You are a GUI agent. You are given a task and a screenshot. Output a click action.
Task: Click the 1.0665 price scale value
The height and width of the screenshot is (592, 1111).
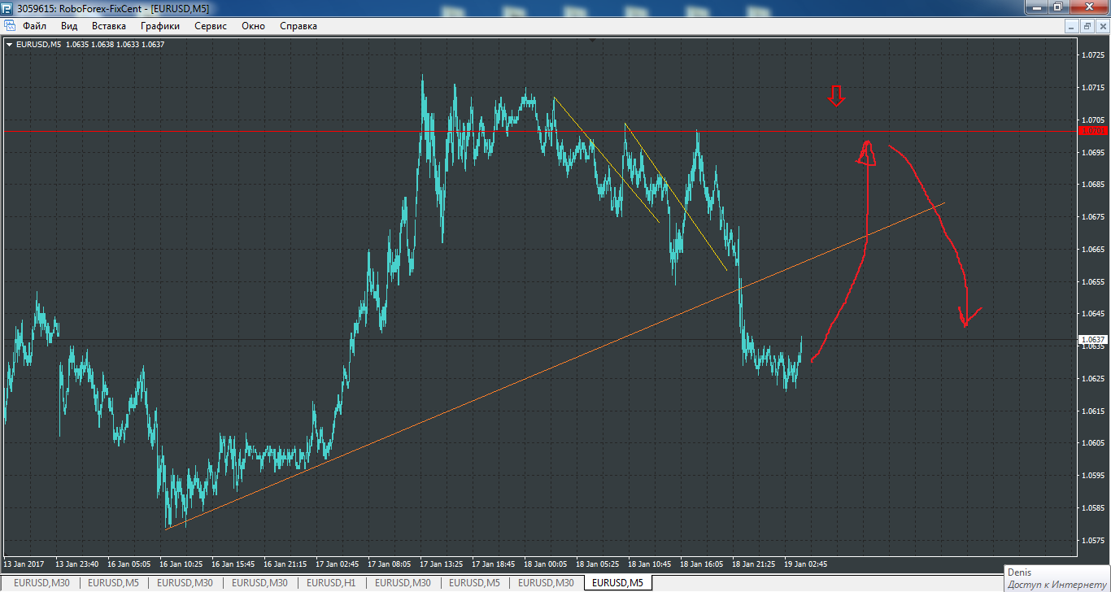coord(1092,249)
